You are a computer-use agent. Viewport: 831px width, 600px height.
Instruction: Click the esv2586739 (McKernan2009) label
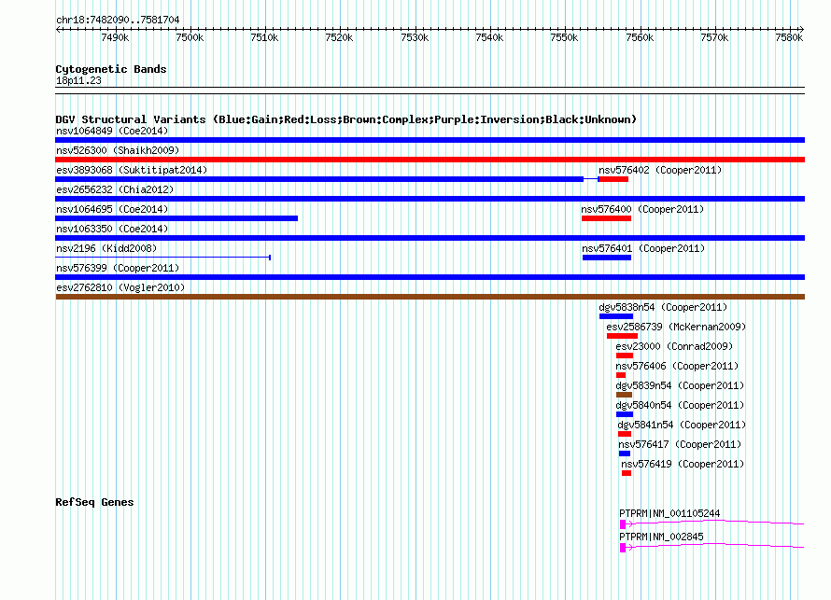coord(676,327)
